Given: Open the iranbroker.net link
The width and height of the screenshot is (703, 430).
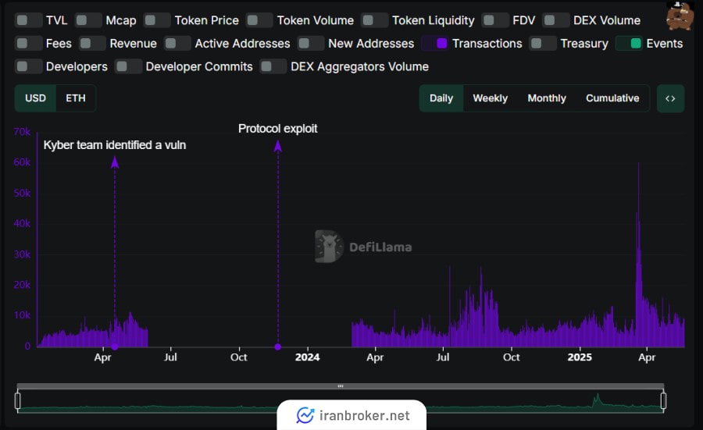Looking at the screenshot, I should 364,416.
